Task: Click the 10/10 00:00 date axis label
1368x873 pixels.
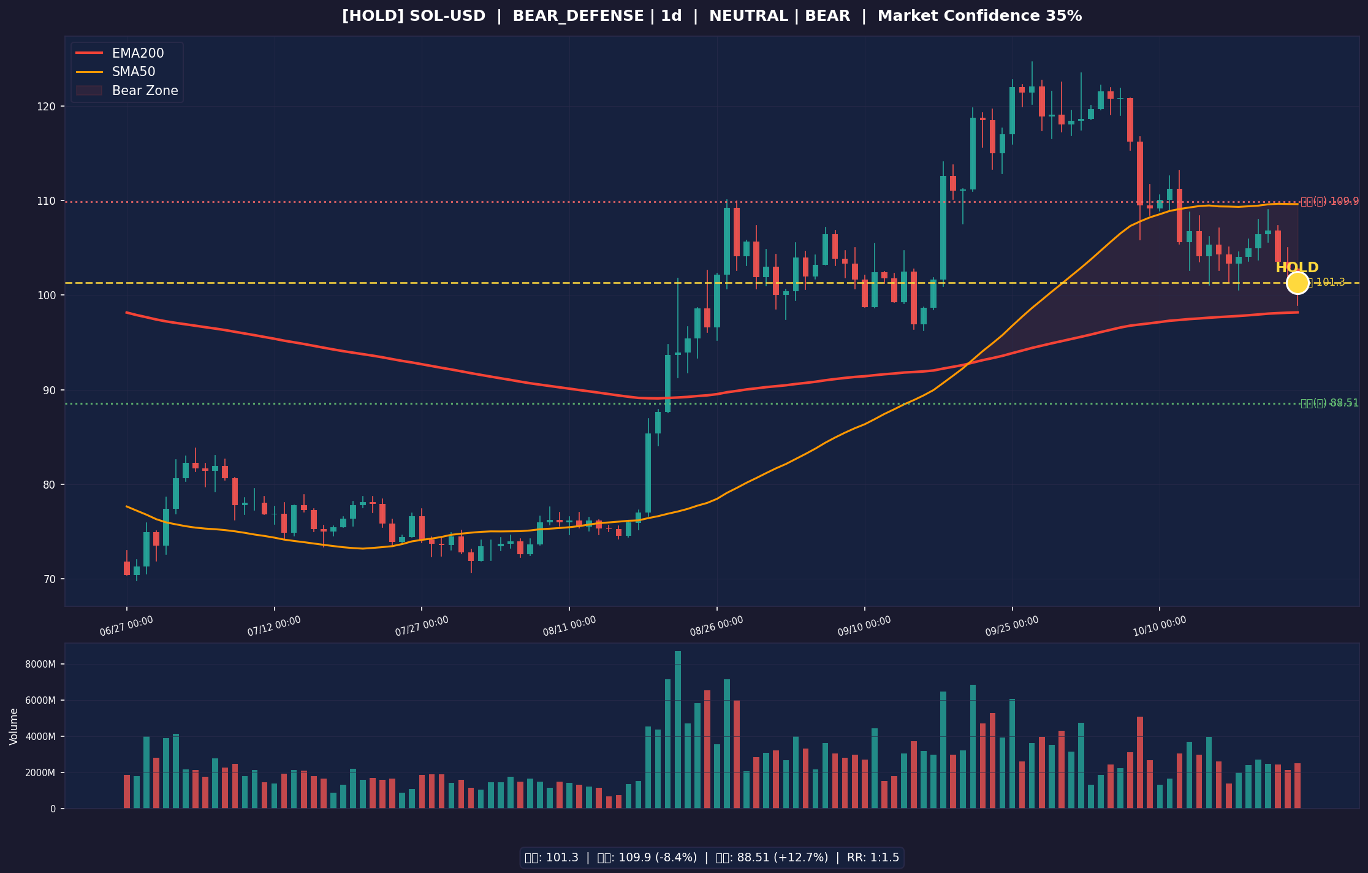Action: point(1160,626)
